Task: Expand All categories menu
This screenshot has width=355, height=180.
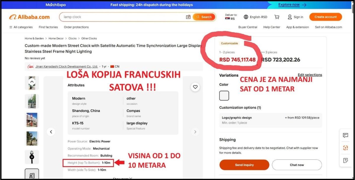Action: 21,27
